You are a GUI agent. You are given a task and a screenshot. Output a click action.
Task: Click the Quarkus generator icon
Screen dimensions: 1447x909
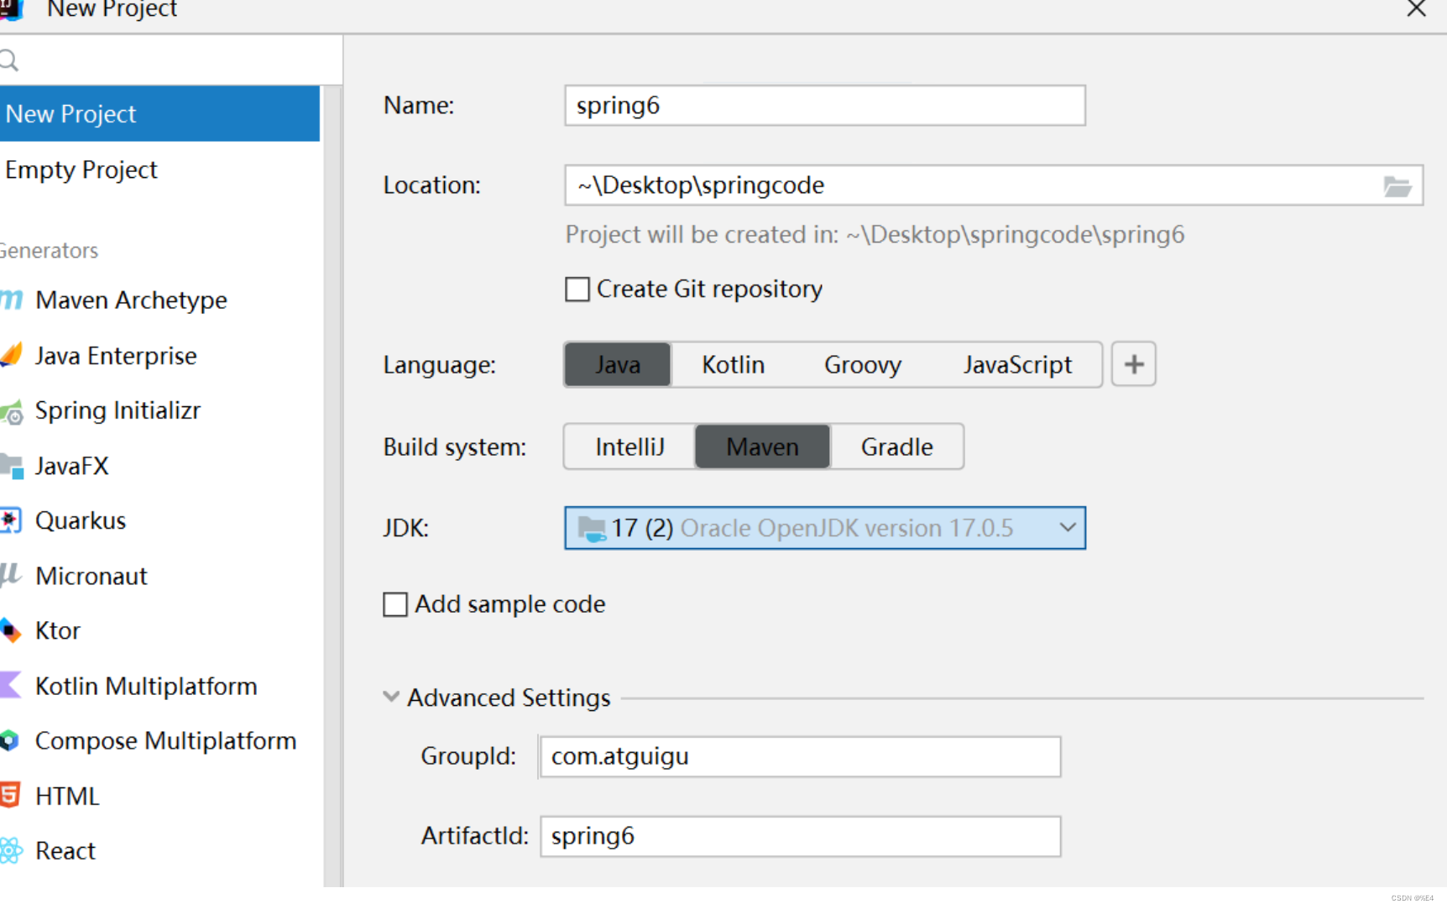click(11, 520)
